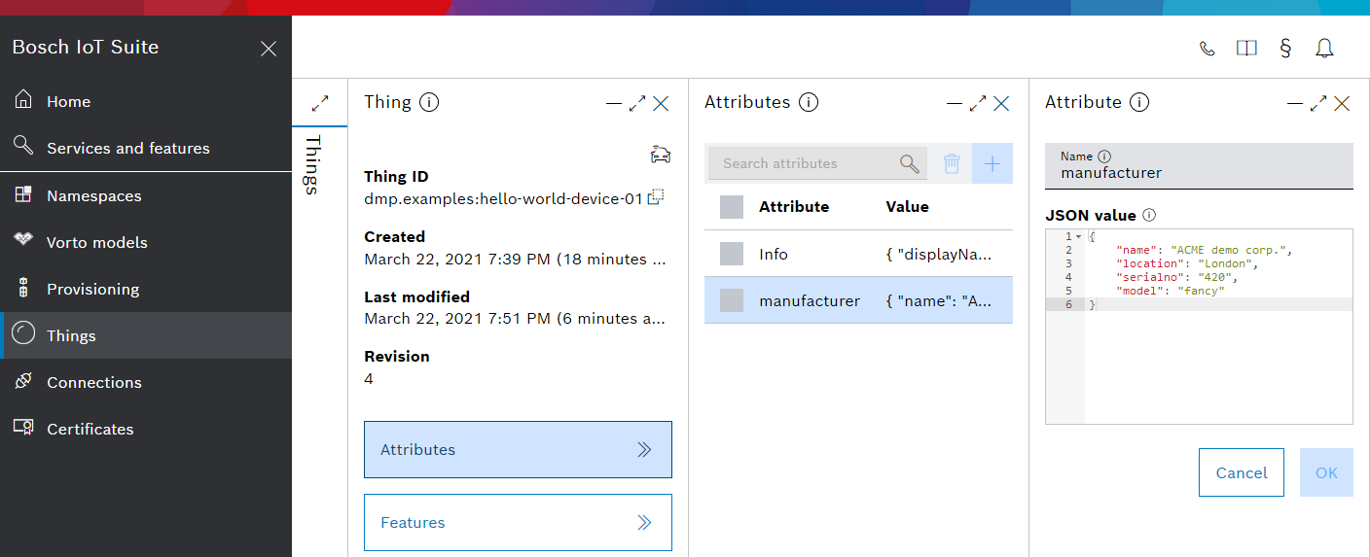Click the Certificates icon
1370x557 pixels.
click(23, 428)
